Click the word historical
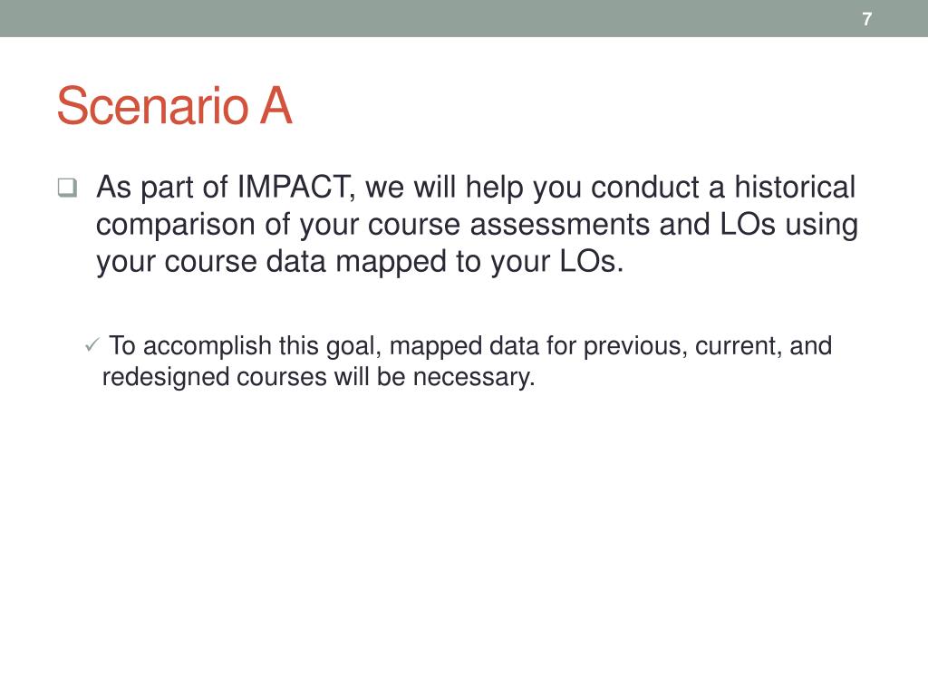This screenshot has height=696, width=928. pos(795,187)
